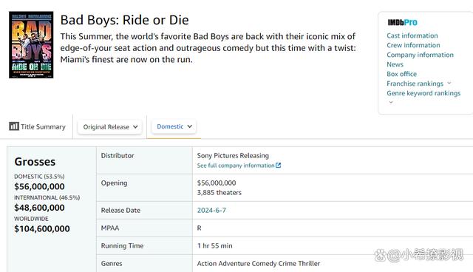
Task: Click the movie synopsis paragraph
Action: 208,48
